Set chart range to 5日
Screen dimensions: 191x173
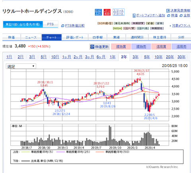tap(43, 57)
